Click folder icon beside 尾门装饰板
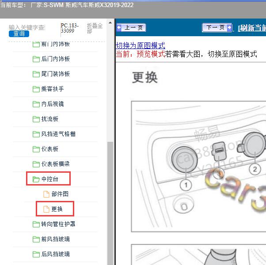The width and height of the screenshot is (266, 265). click(x=36, y=74)
